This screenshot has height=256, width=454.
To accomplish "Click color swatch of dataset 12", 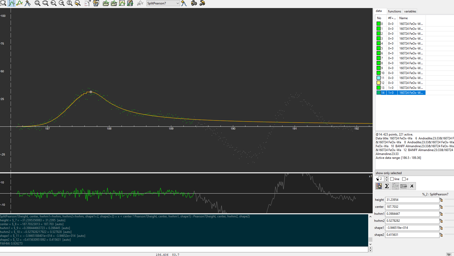I will (x=379, y=83).
